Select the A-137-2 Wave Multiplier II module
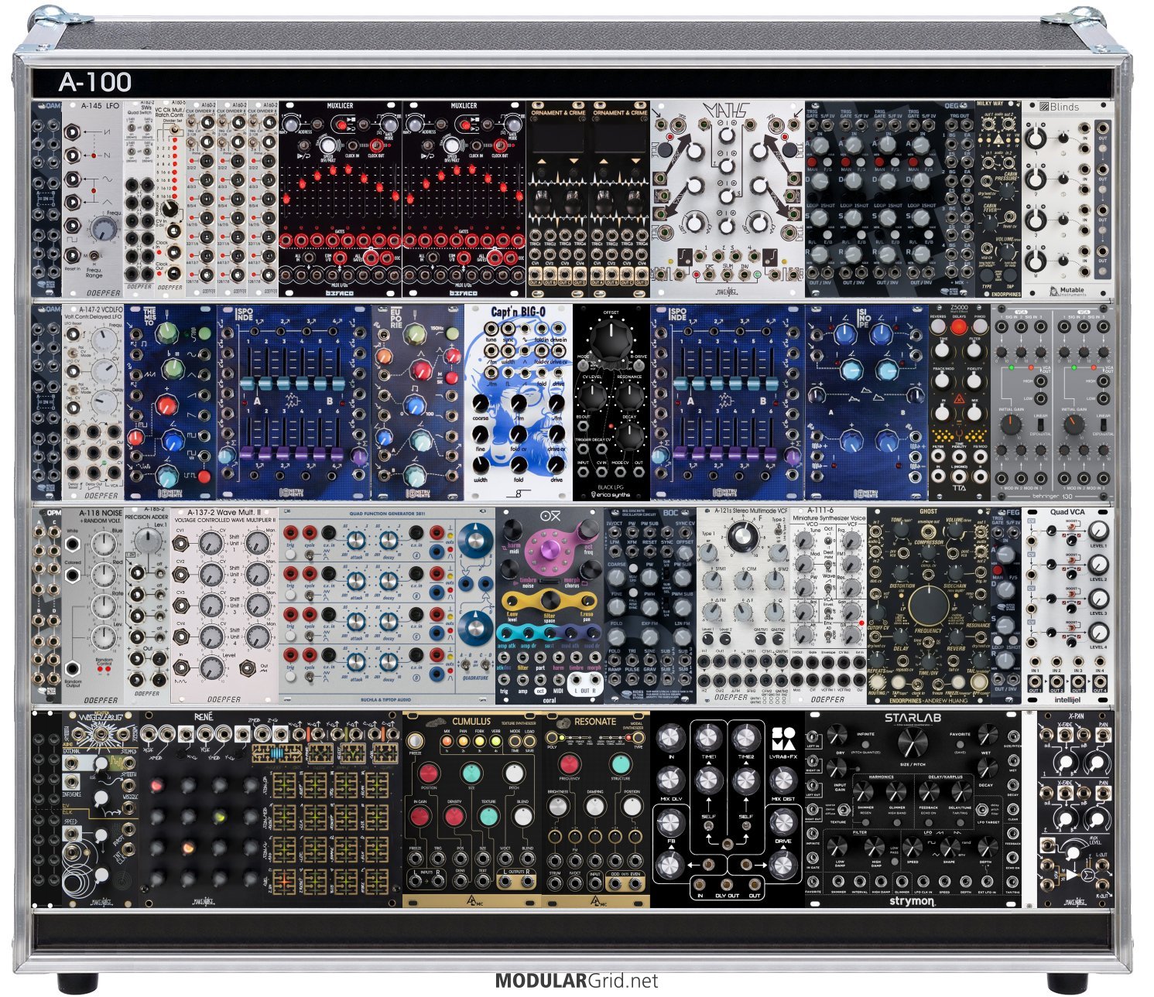The image size is (1154, 997). coord(224,606)
